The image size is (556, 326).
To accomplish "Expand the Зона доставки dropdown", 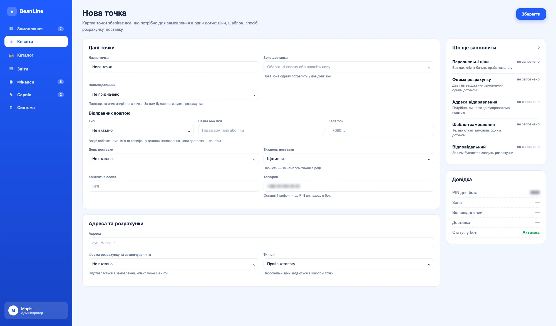I will point(349,67).
